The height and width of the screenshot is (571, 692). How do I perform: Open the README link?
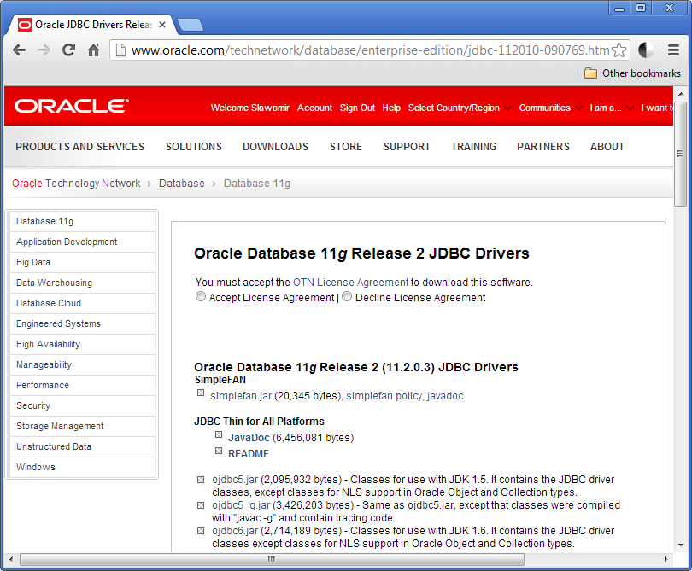pyautogui.click(x=249, y=454)
